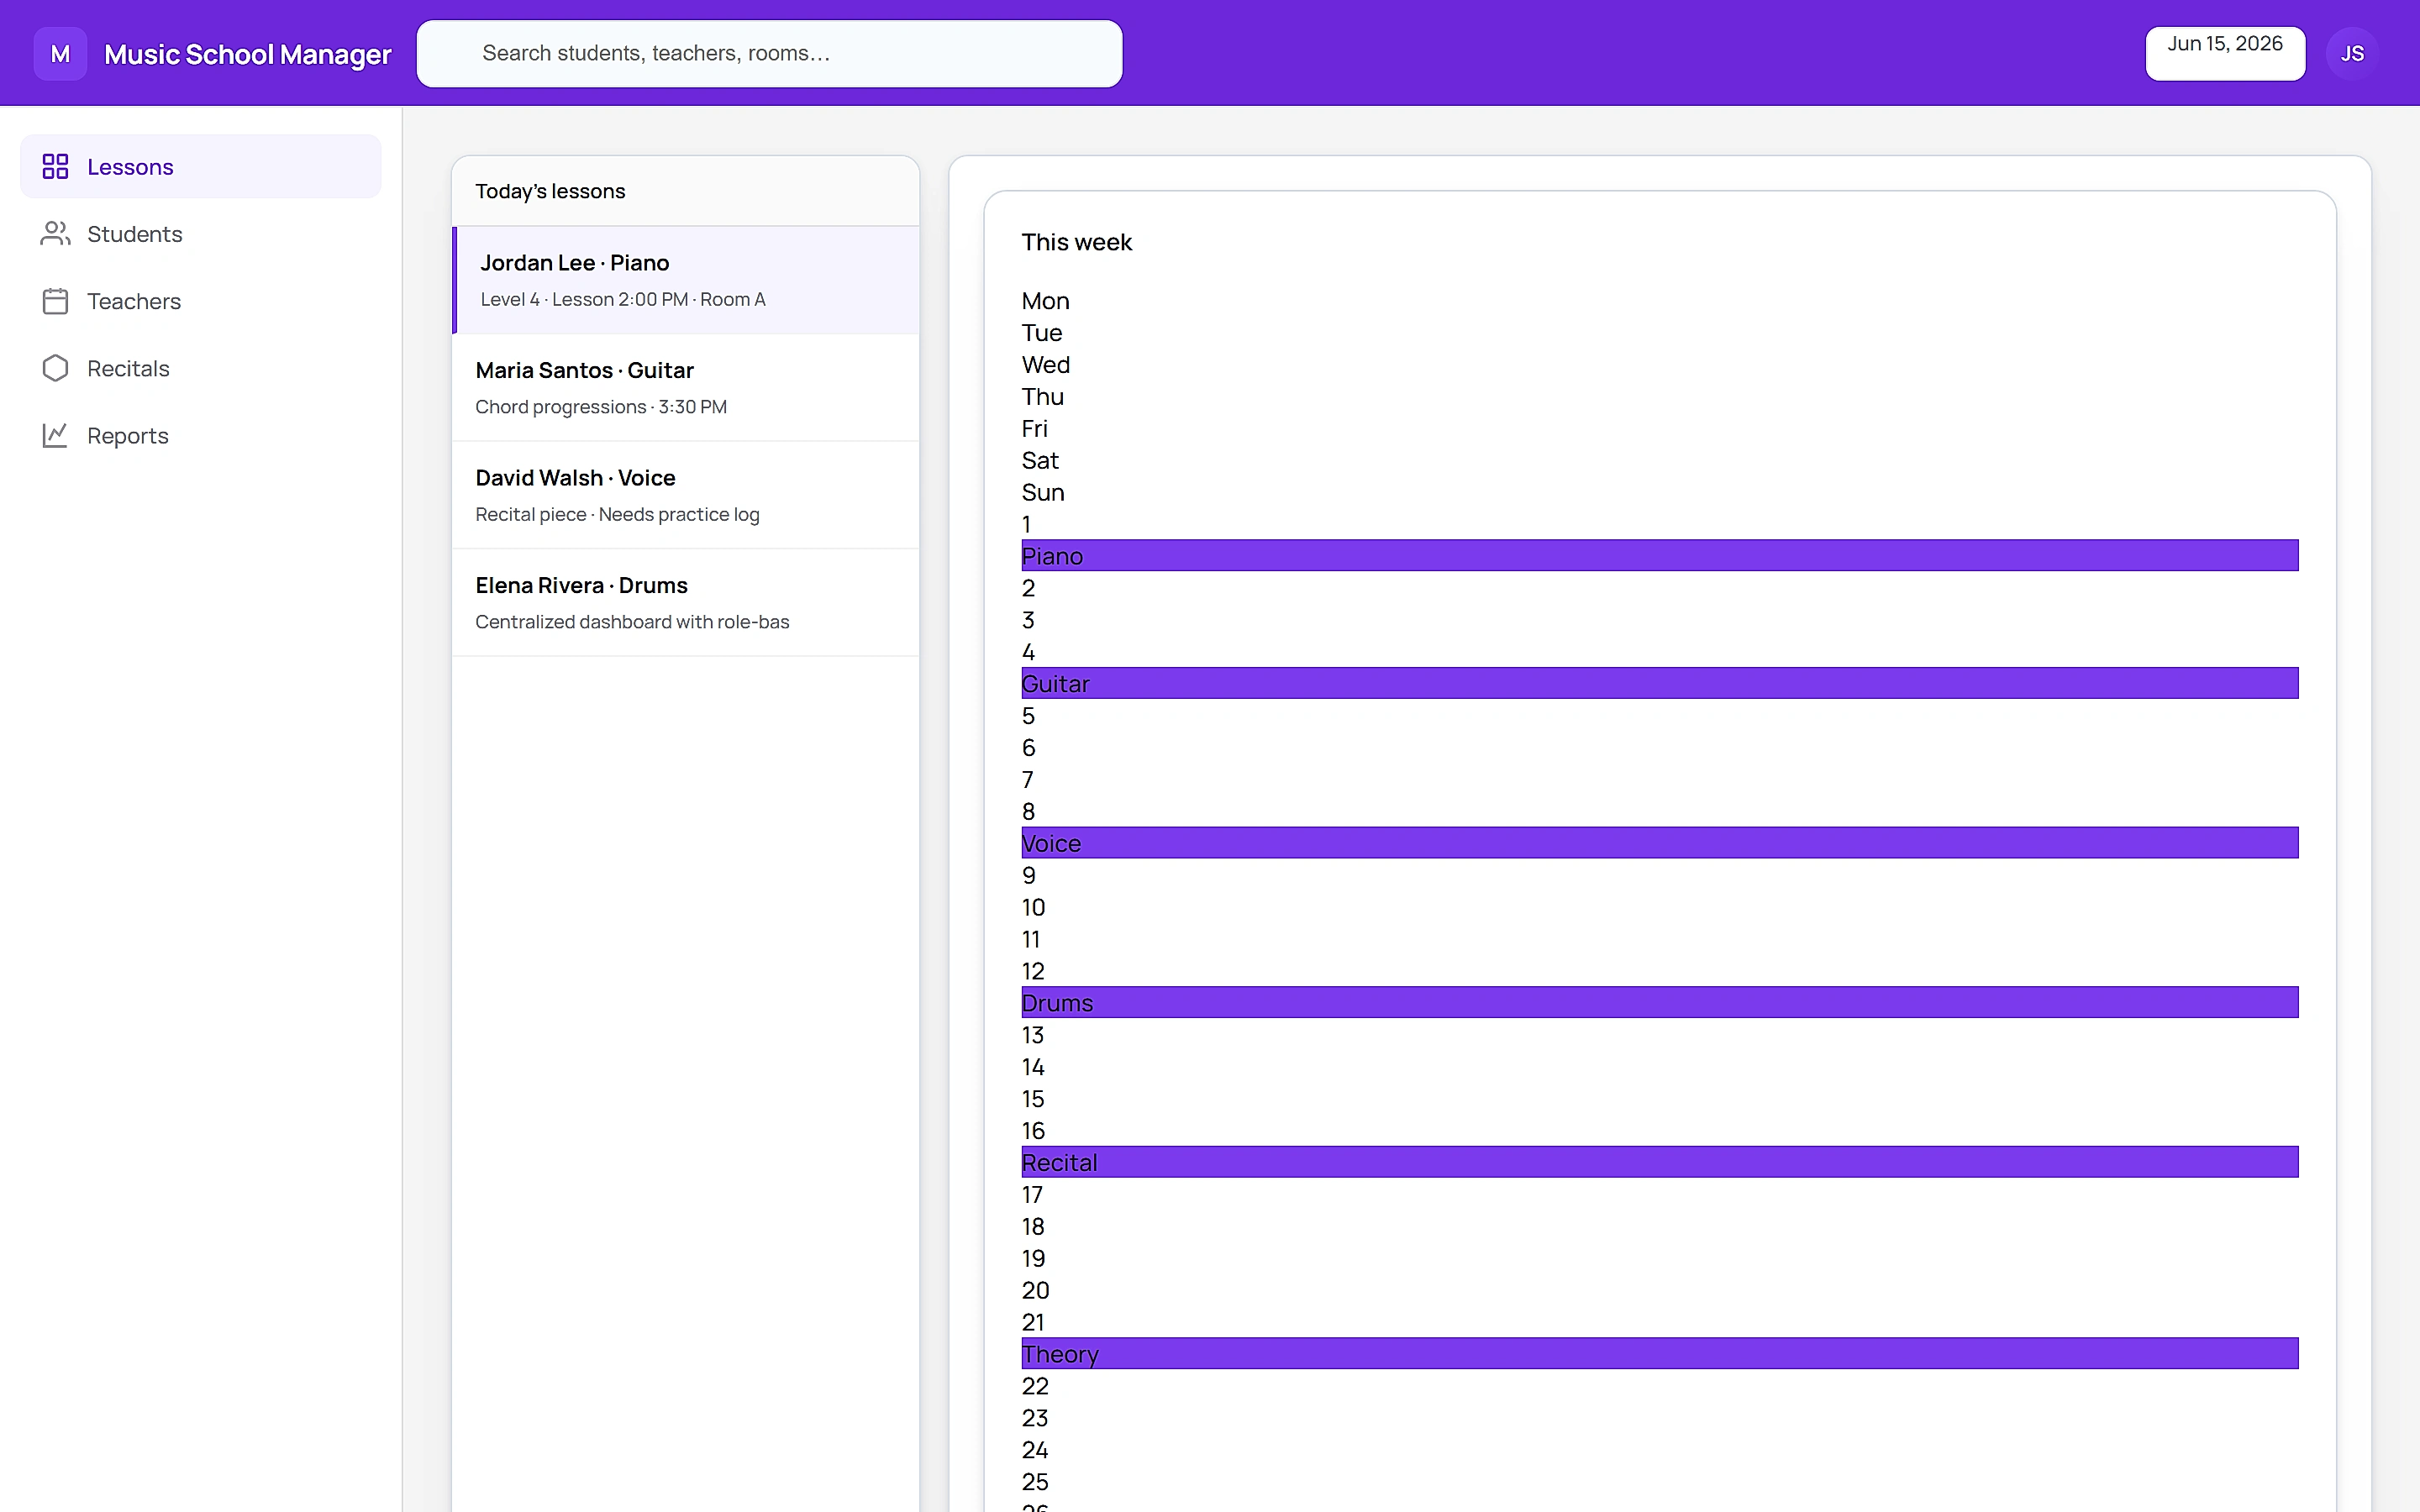The image size is (2420, 1512).
Task: Click Level 4 · Lesson 2:00 PM · Room A text
Action: 622,299
